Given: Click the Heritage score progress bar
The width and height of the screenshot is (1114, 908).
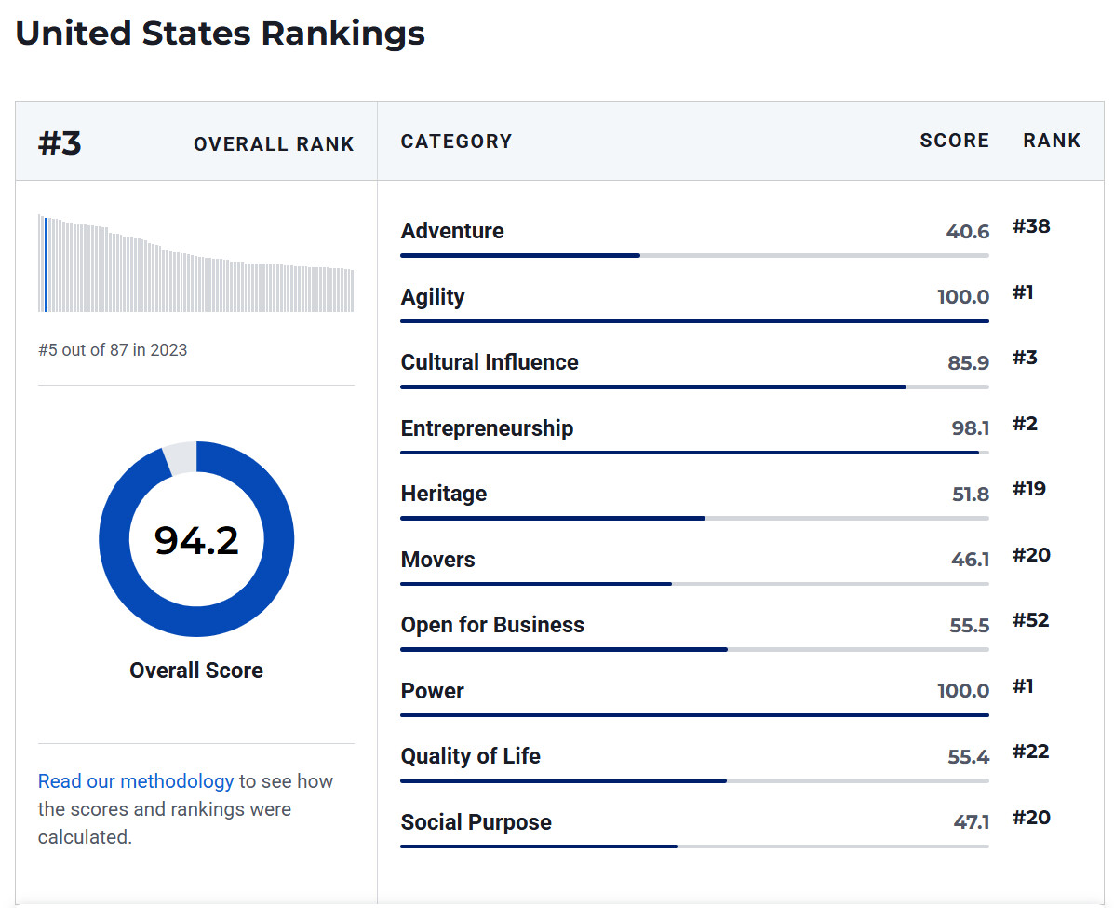Looking at the screenshot, I should click(694, 518).
